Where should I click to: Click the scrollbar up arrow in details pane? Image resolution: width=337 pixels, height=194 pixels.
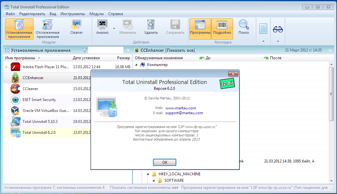coord(331,64)
